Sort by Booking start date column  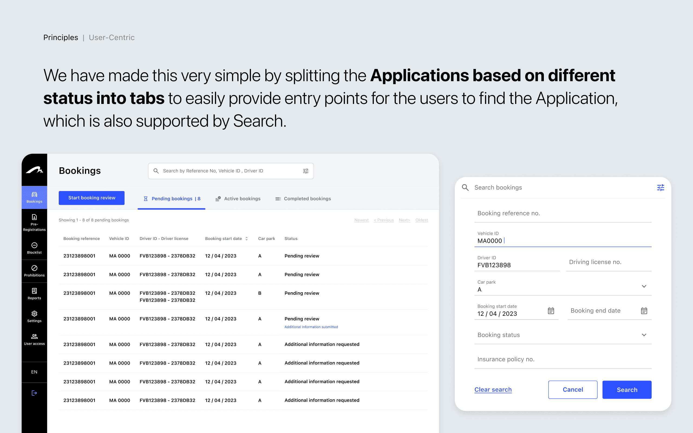click(x=247, y=238)
